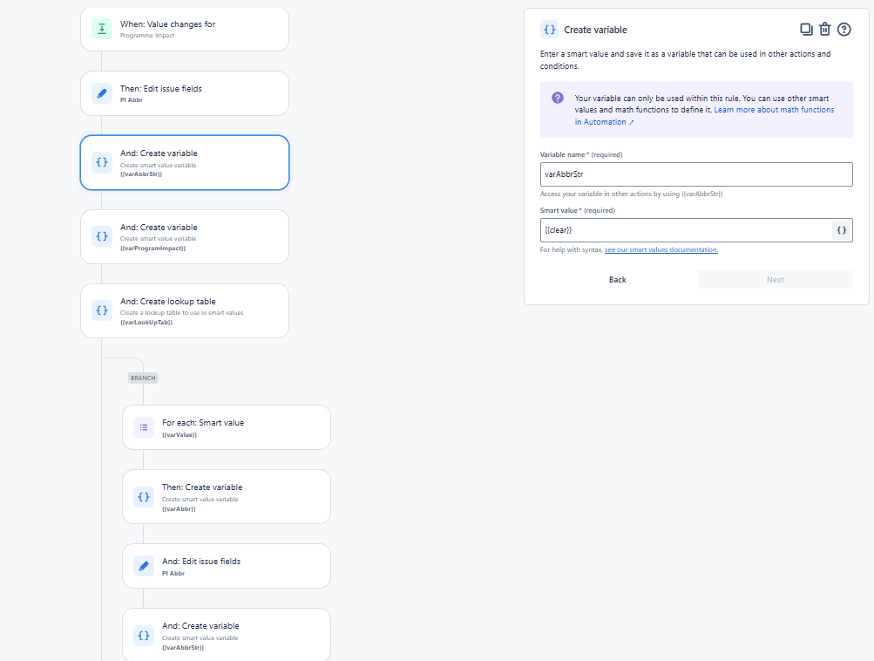Open the help question mark icon
The height and width of the screenshot is (661, 874).
pos(844,29)
